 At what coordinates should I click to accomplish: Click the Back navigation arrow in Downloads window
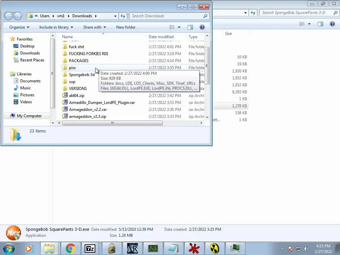[x=8, y=16]
